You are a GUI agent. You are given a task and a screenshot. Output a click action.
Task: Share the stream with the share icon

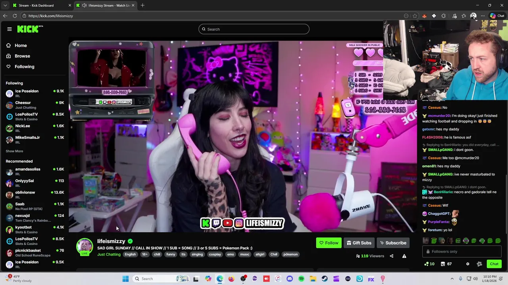coord(391,256)
